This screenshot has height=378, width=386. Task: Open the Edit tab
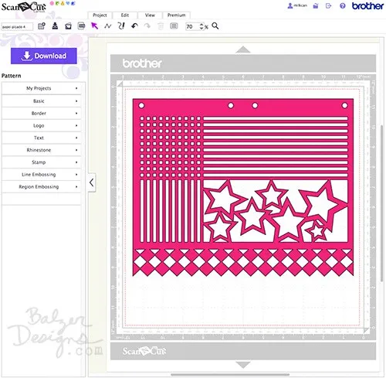click(125, 15)
